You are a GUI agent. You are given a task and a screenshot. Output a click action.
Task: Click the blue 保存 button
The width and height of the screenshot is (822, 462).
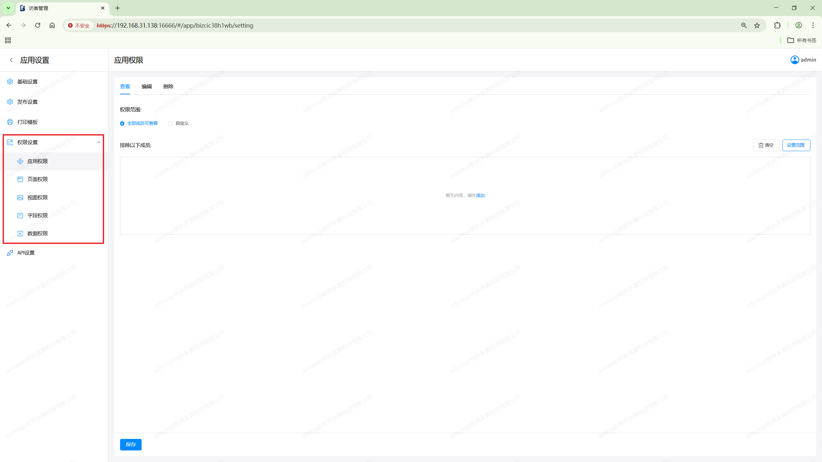coord(131,444)
